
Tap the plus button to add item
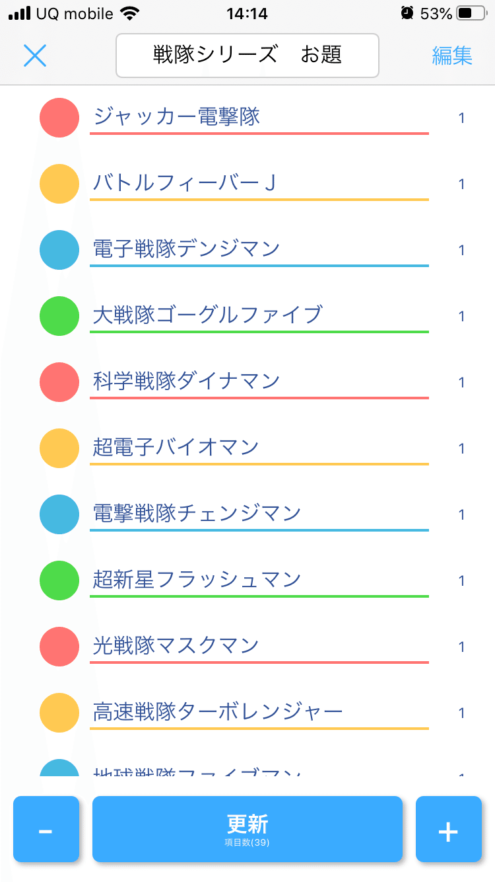click(x=448, y=829)
